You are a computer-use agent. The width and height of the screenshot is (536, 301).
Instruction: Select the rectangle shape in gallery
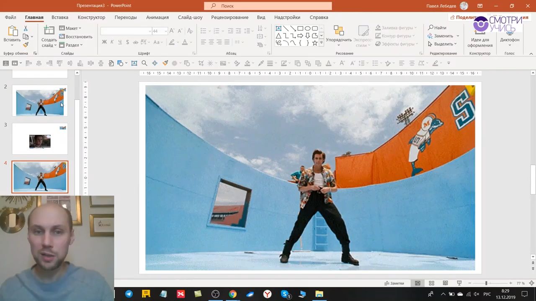(300, 28)
